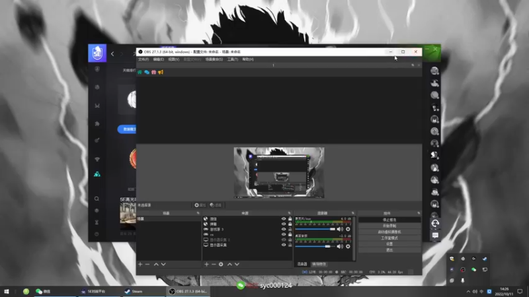Hide the last 显示器采集 source
This screenshot has height=297, width=529.
coord(284,245)
